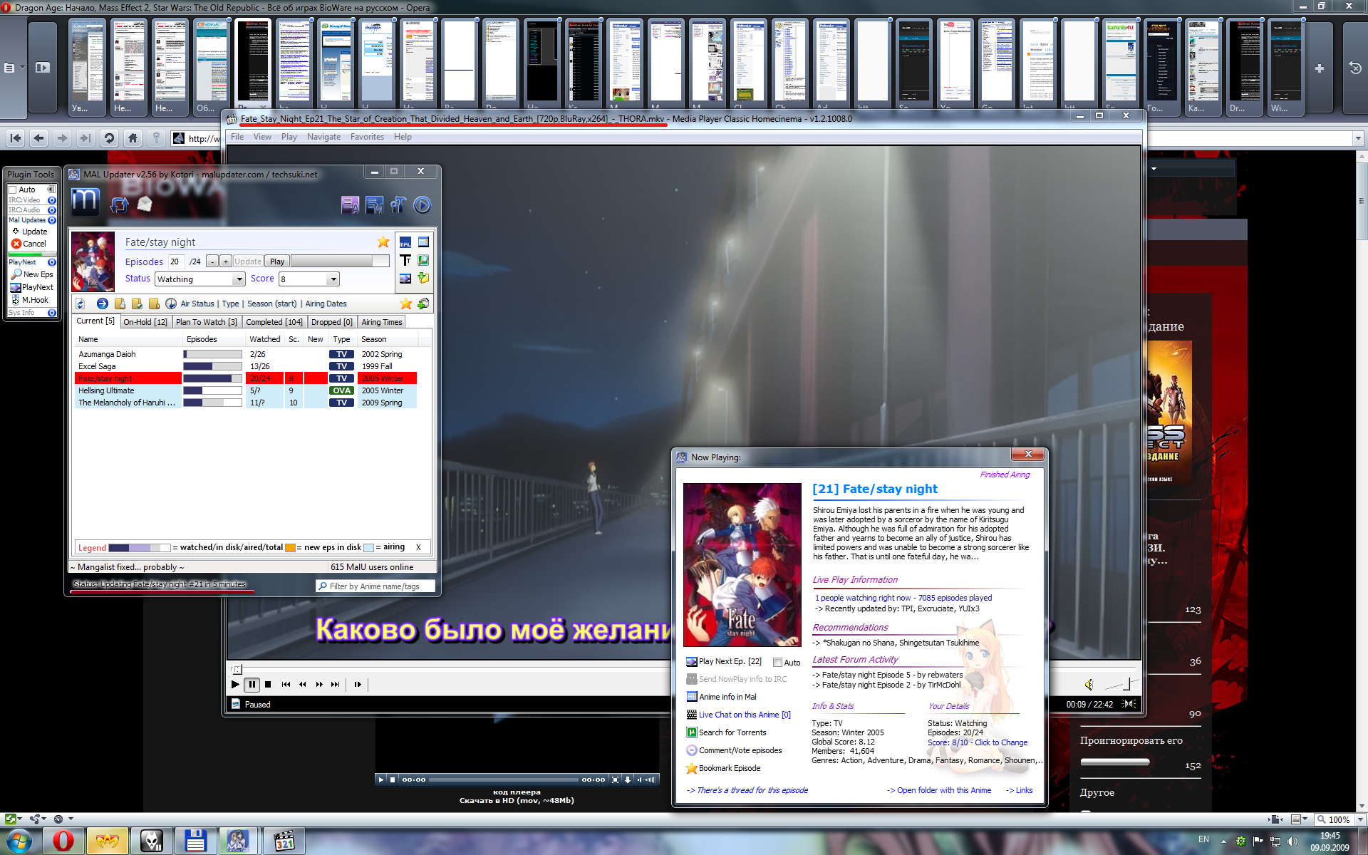Image resolution: width=1368 pixels, height=855 pixels.
Task: Click New Eps in Plugin Tools
Action: tap(32, 274)
